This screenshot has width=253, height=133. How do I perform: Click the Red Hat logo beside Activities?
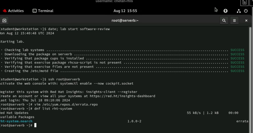(x=5, y=11)
